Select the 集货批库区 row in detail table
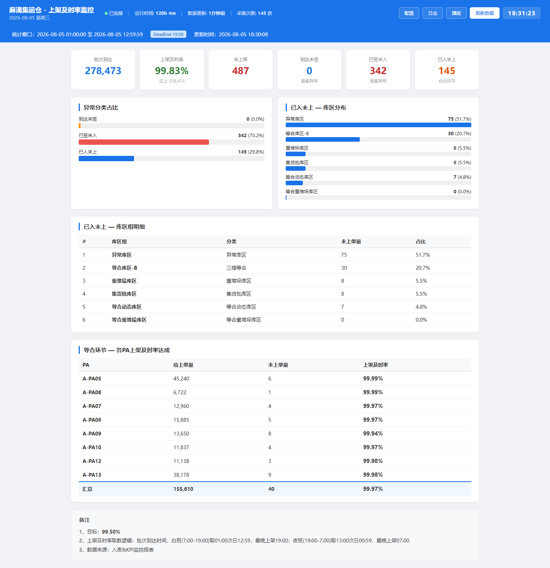550x568 pixels. [x=275, y=294]
